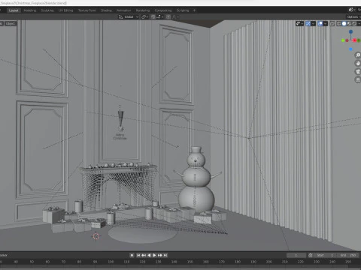Play the animation forward

(x=154, y=255)
